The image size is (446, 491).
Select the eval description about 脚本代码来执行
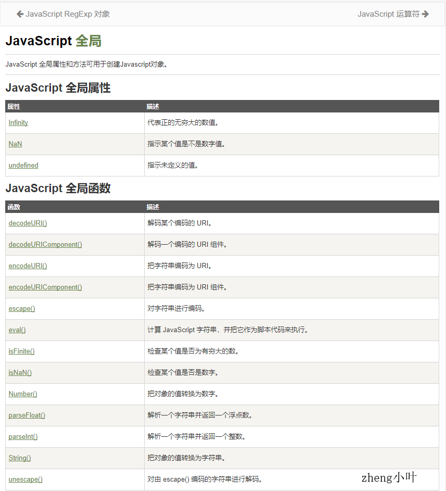[x=228, y=330]
